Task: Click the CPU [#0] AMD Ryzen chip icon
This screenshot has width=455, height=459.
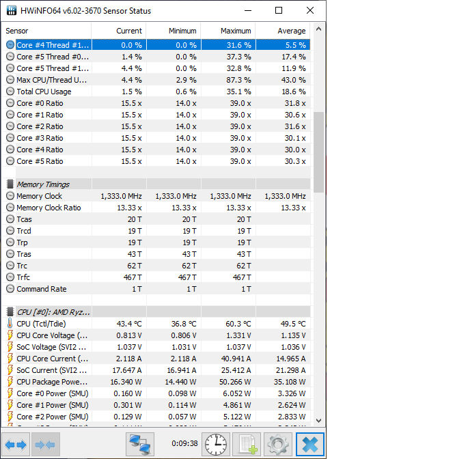Action: pos(10,312)
